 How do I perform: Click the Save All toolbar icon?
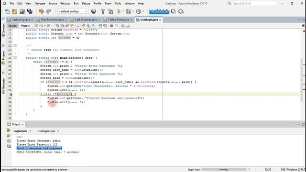point(30,11)
